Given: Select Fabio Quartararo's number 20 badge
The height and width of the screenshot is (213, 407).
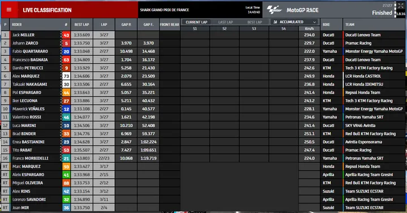Looking at the screenshot, I should click(66, 51).
